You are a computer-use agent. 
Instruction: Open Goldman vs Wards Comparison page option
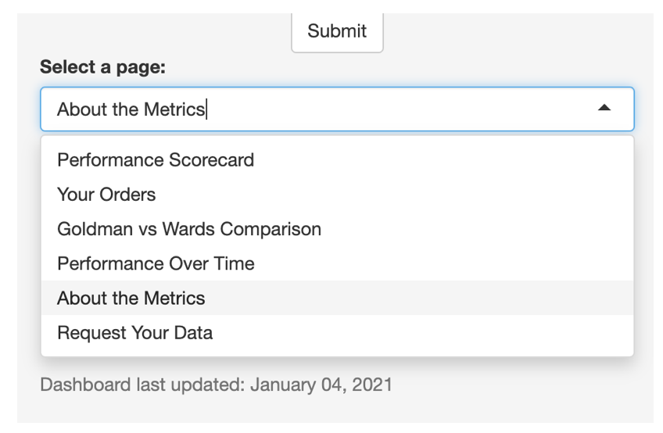click(337, 229)
